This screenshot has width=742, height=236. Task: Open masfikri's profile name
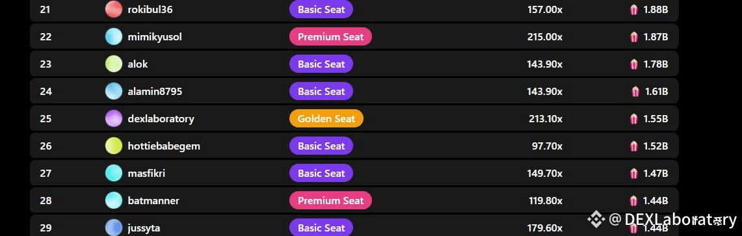point(146,173)
